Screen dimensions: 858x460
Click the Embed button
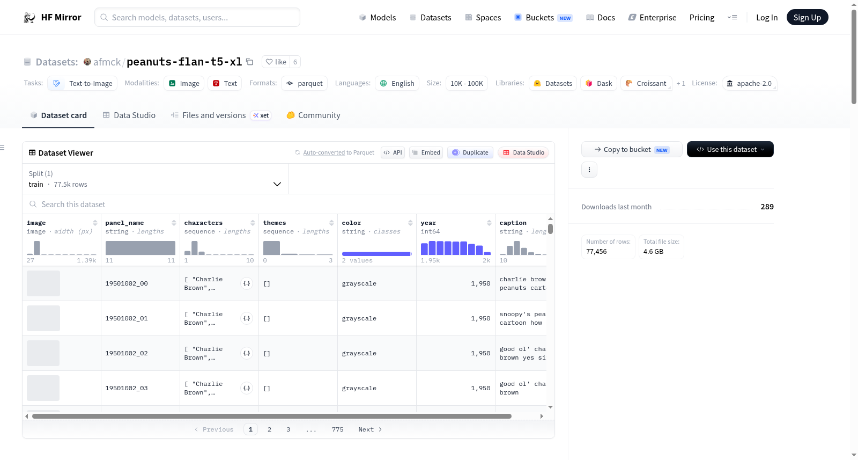tap(426, 152)
